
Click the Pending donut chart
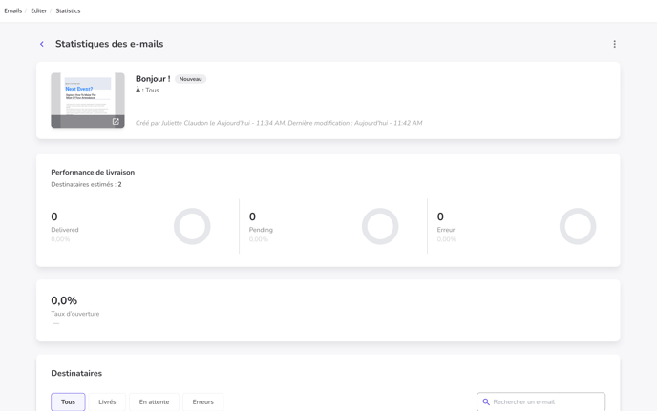click(380, 227)
